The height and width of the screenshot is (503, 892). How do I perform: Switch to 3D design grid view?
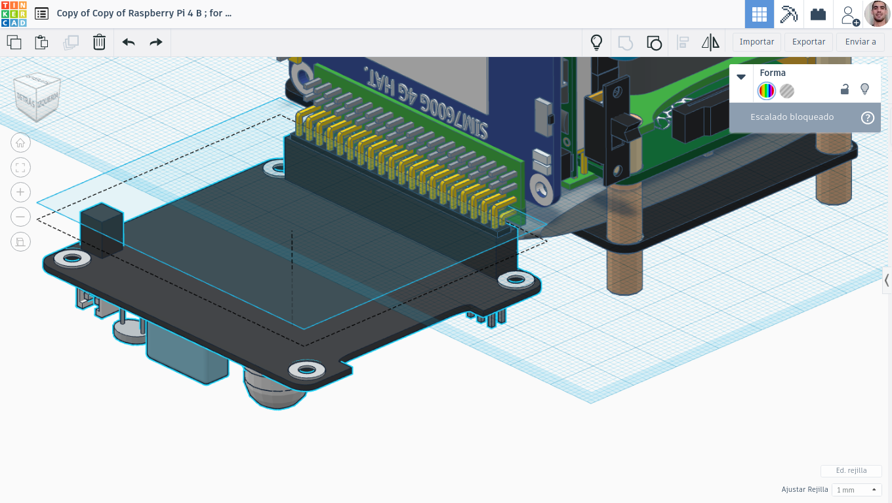click(760, 14)
